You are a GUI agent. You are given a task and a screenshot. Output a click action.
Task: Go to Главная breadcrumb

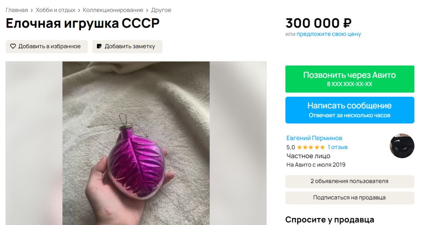[17, 10]
